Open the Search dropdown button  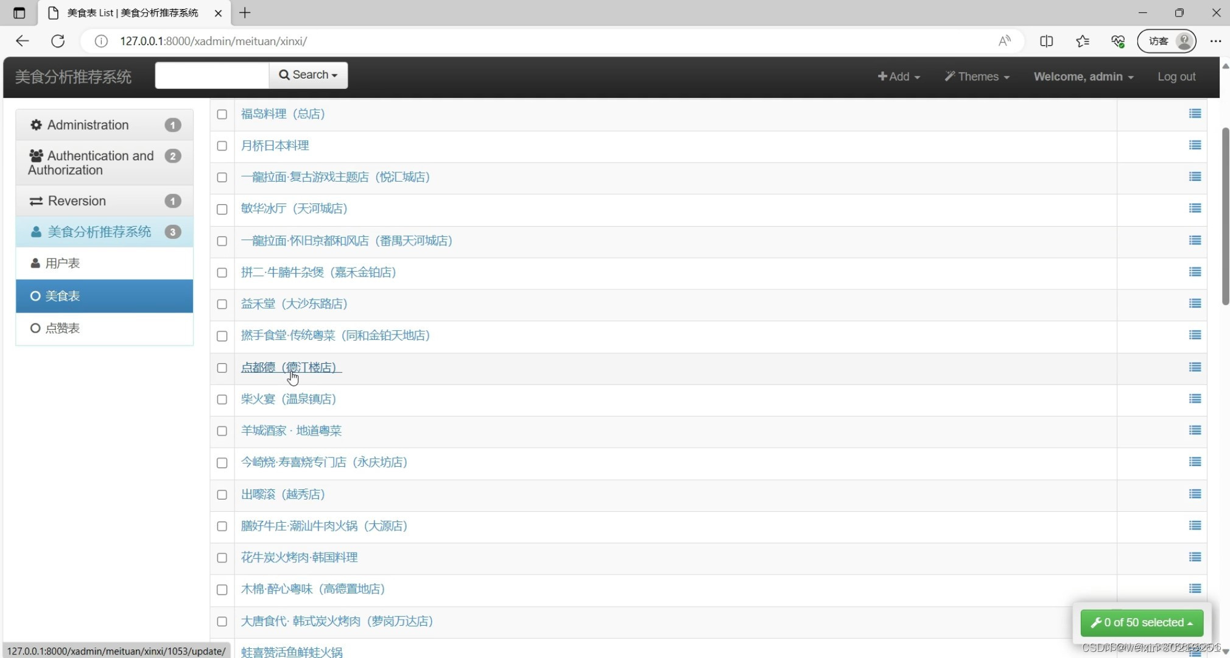point(308,75)
